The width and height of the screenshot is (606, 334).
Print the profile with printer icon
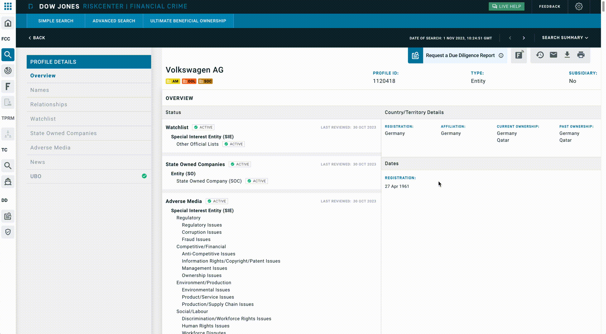click(581, 55)
